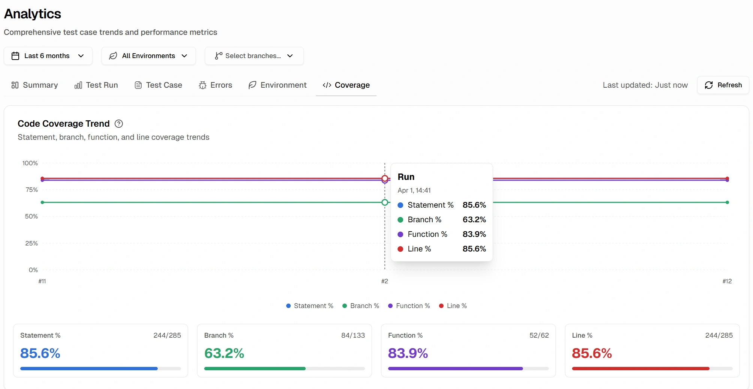Click the red Line data point at run #2
This screenshot has height=389, width=753.
[x=385, y=178]
